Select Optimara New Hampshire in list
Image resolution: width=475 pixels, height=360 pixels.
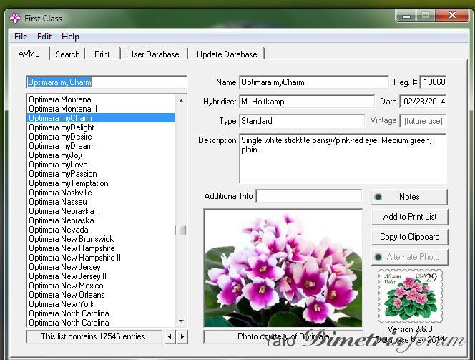click(101, 248)
